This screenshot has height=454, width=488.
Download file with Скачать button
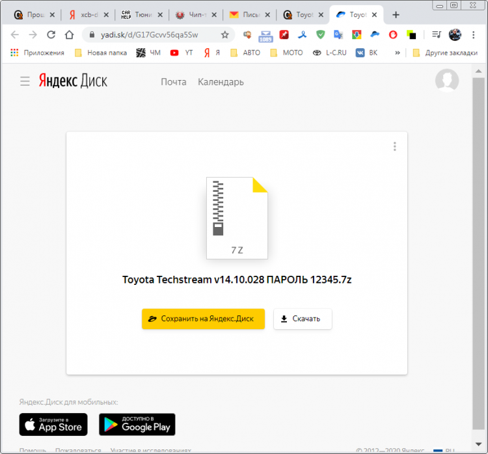click(x=302, y=319)
